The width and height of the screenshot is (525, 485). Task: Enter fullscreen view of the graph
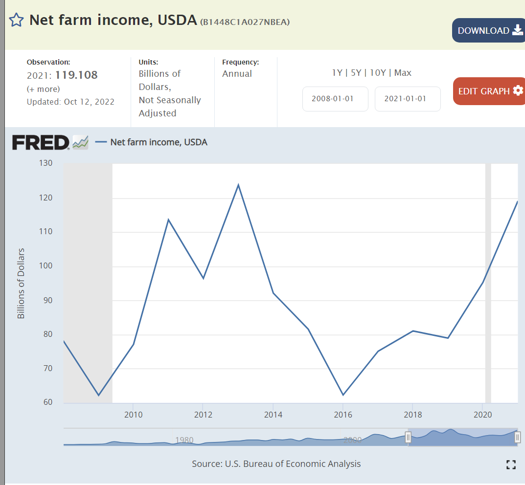[x=511, y=464]
